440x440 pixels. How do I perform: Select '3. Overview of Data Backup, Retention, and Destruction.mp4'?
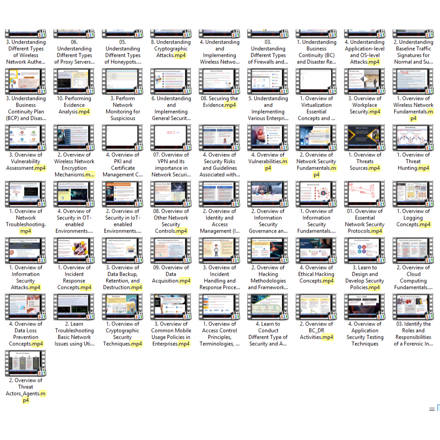point(123,277)
